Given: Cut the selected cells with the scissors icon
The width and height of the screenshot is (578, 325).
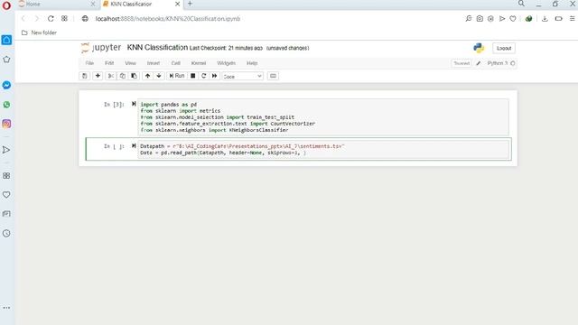Looking at the screenshot, I should [110, 76].
